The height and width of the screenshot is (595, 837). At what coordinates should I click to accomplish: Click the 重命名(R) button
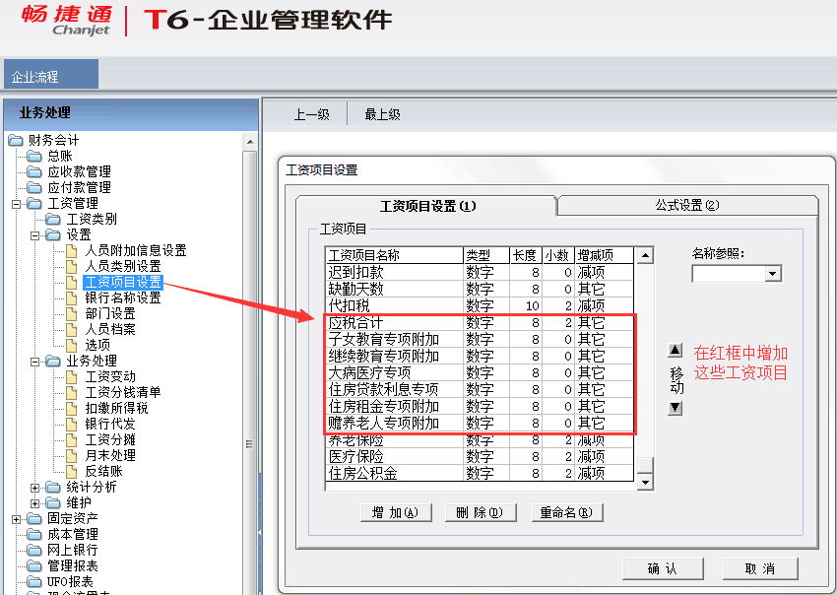[x=567, y=513]
